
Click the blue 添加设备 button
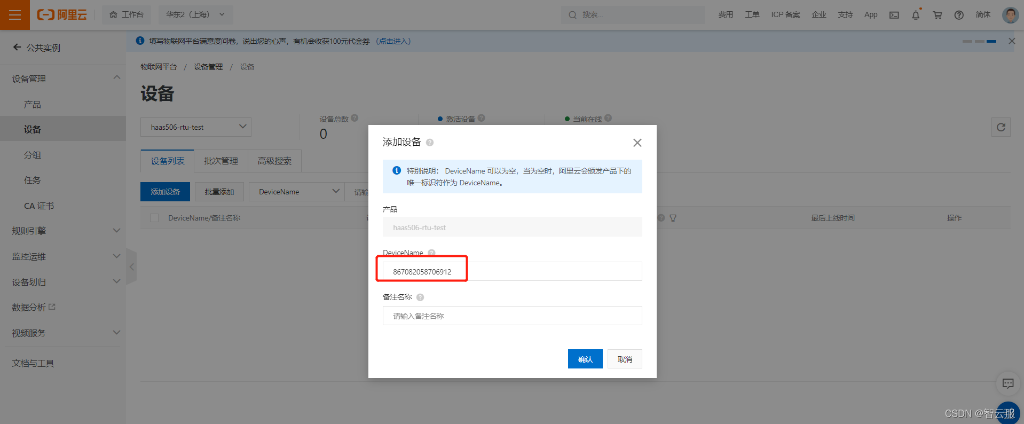click(x=165, y=192)
